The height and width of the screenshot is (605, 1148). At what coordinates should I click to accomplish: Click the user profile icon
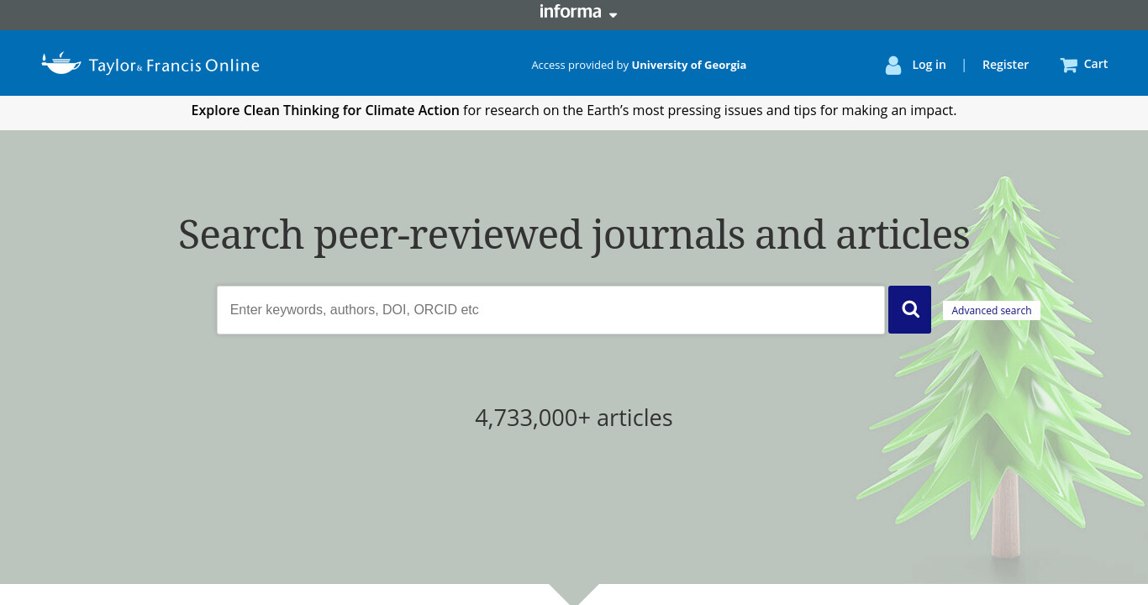click(x=893, y=65)
